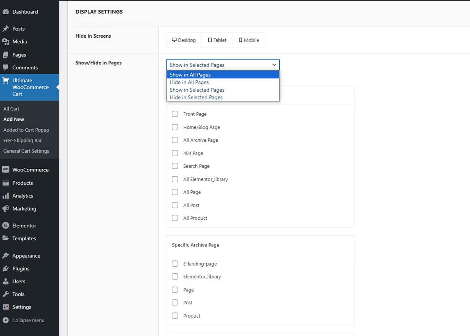Tick the Front Page checkbox
This screenshot has height=336, width=470.
coord(175,114)
